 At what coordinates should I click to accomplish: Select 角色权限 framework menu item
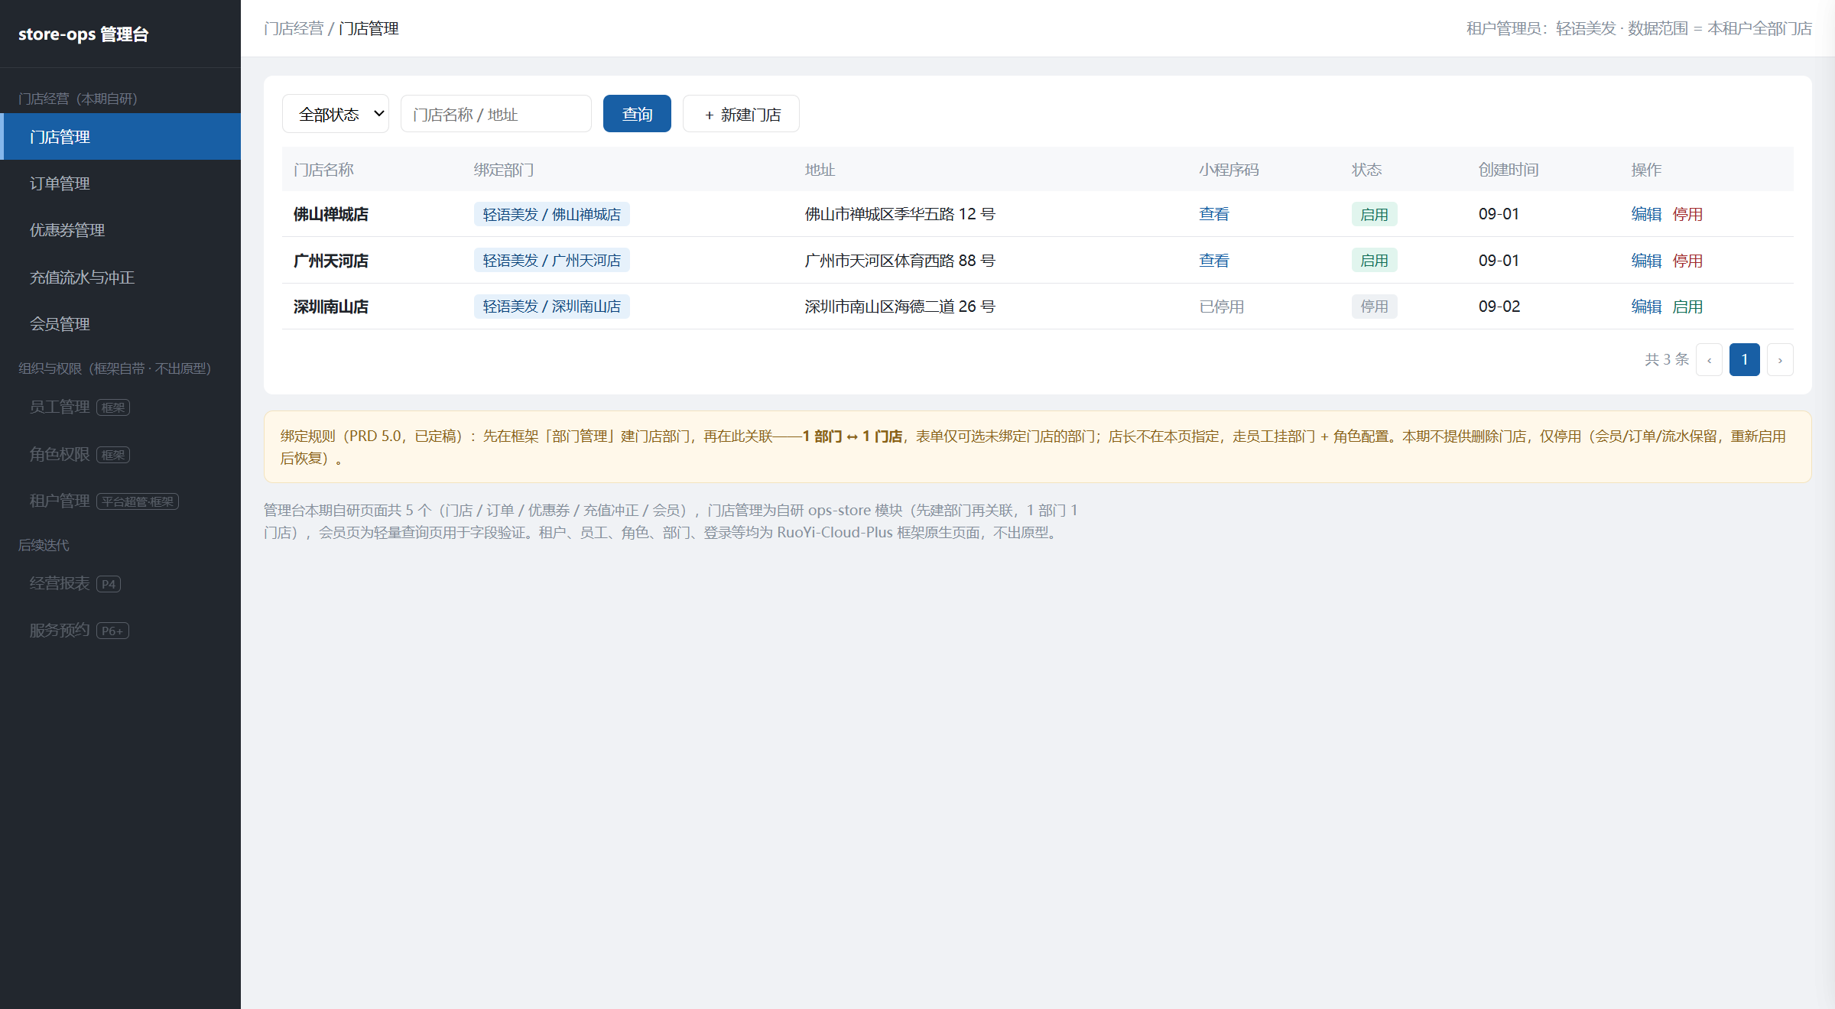coord(120,455)
